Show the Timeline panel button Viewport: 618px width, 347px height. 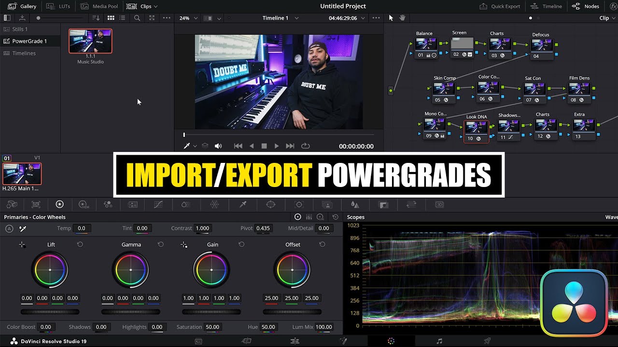(546, 6)
